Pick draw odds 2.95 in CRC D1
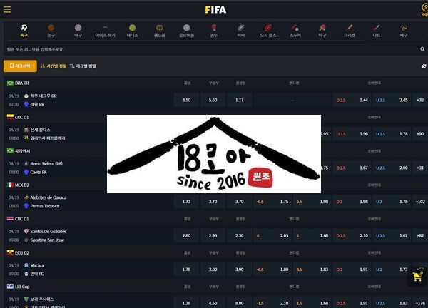 [213, 235]
